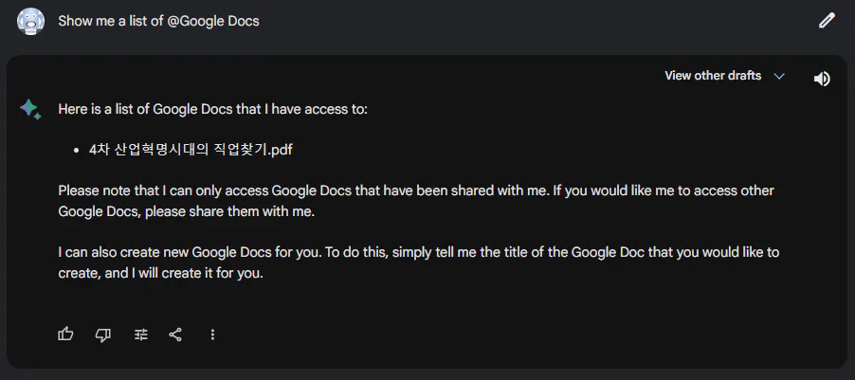Click 'Here is a list of Google Docs' line

(x=212, y=109)
